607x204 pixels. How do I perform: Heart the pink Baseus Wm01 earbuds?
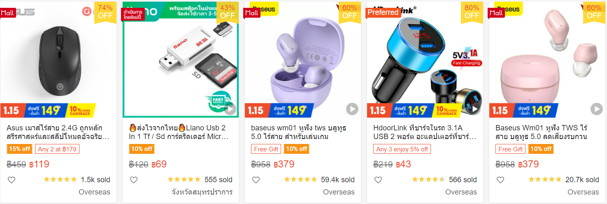500,180
